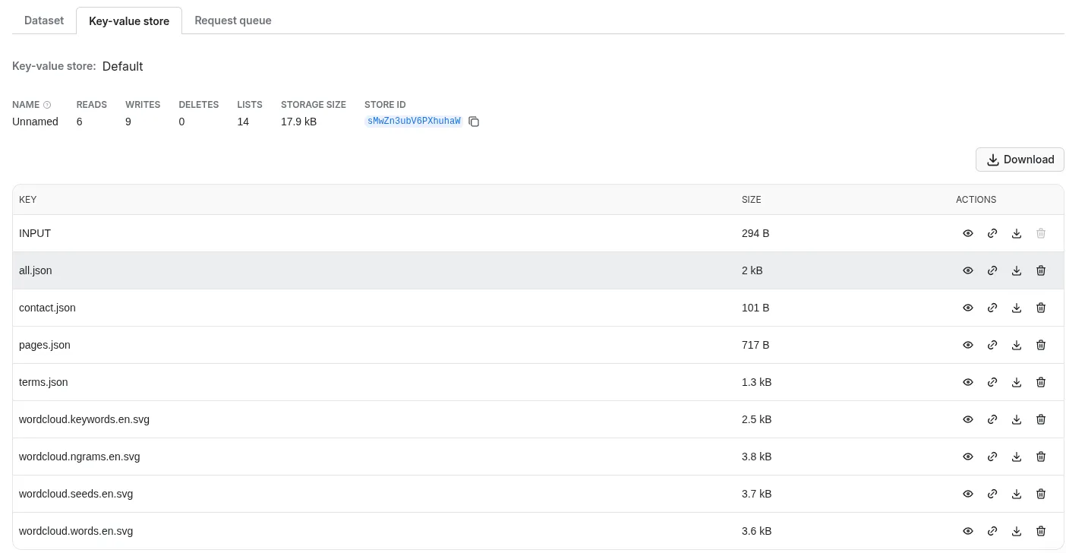Screen dimensions: 1066x553
Task: Select the Key-value store tab
Action: coord(129,21)
